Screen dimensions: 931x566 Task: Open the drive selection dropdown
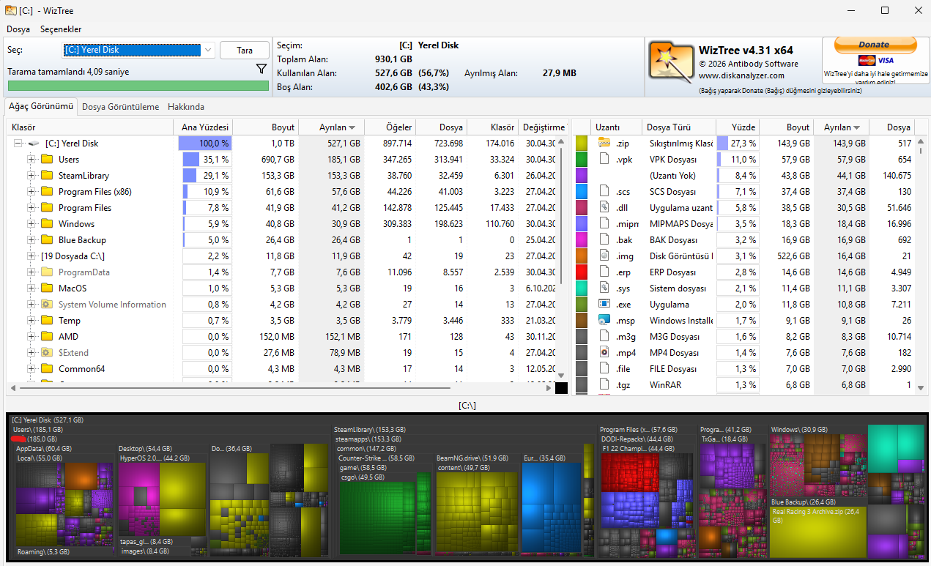(208, 51)
